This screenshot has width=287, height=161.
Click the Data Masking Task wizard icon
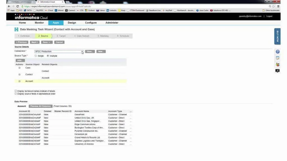[16, 29]
